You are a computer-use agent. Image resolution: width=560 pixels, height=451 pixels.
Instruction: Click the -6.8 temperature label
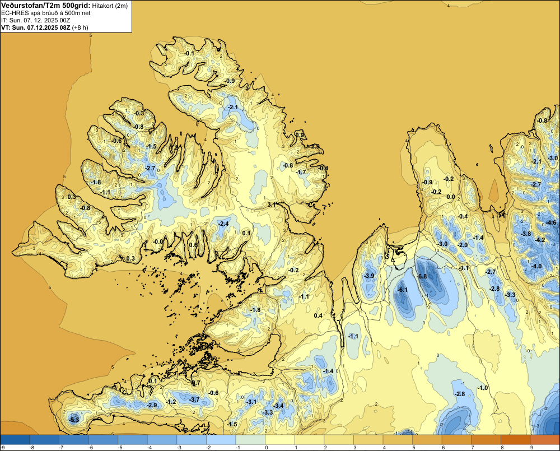coord(422,277)
